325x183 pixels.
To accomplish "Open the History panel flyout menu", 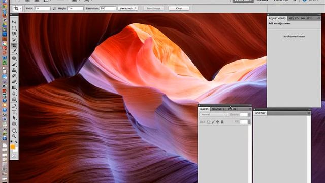I will (x=308, y=113).
